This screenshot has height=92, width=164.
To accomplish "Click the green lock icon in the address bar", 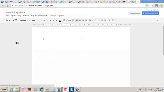I will coord(147,6).
